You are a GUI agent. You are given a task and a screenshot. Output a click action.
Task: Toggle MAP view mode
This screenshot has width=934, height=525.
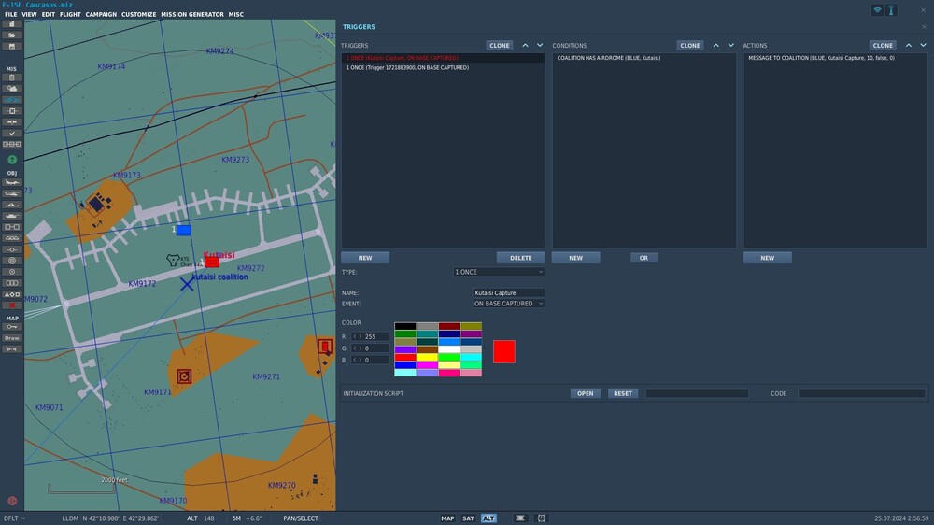(447, 518)
